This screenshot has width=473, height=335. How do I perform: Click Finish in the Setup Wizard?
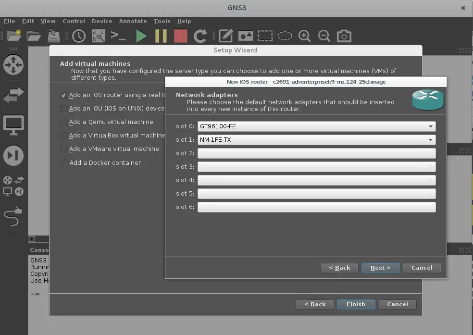[x=356, y=304]
